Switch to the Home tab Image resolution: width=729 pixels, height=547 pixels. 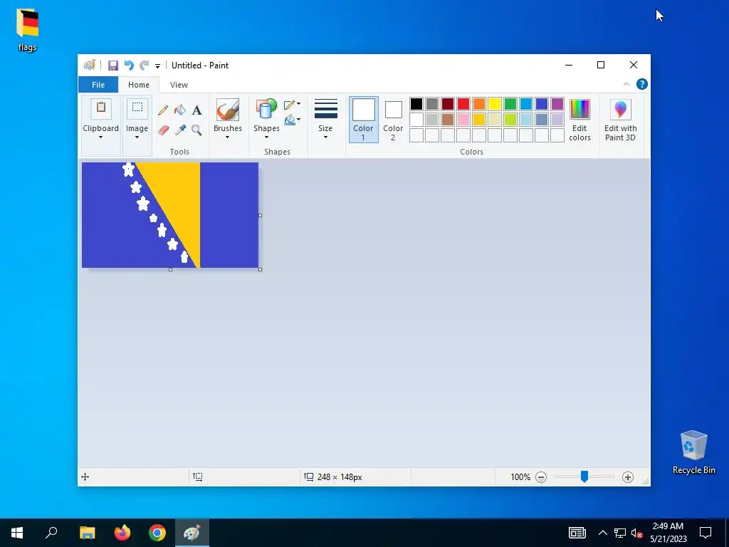[139, 85]
